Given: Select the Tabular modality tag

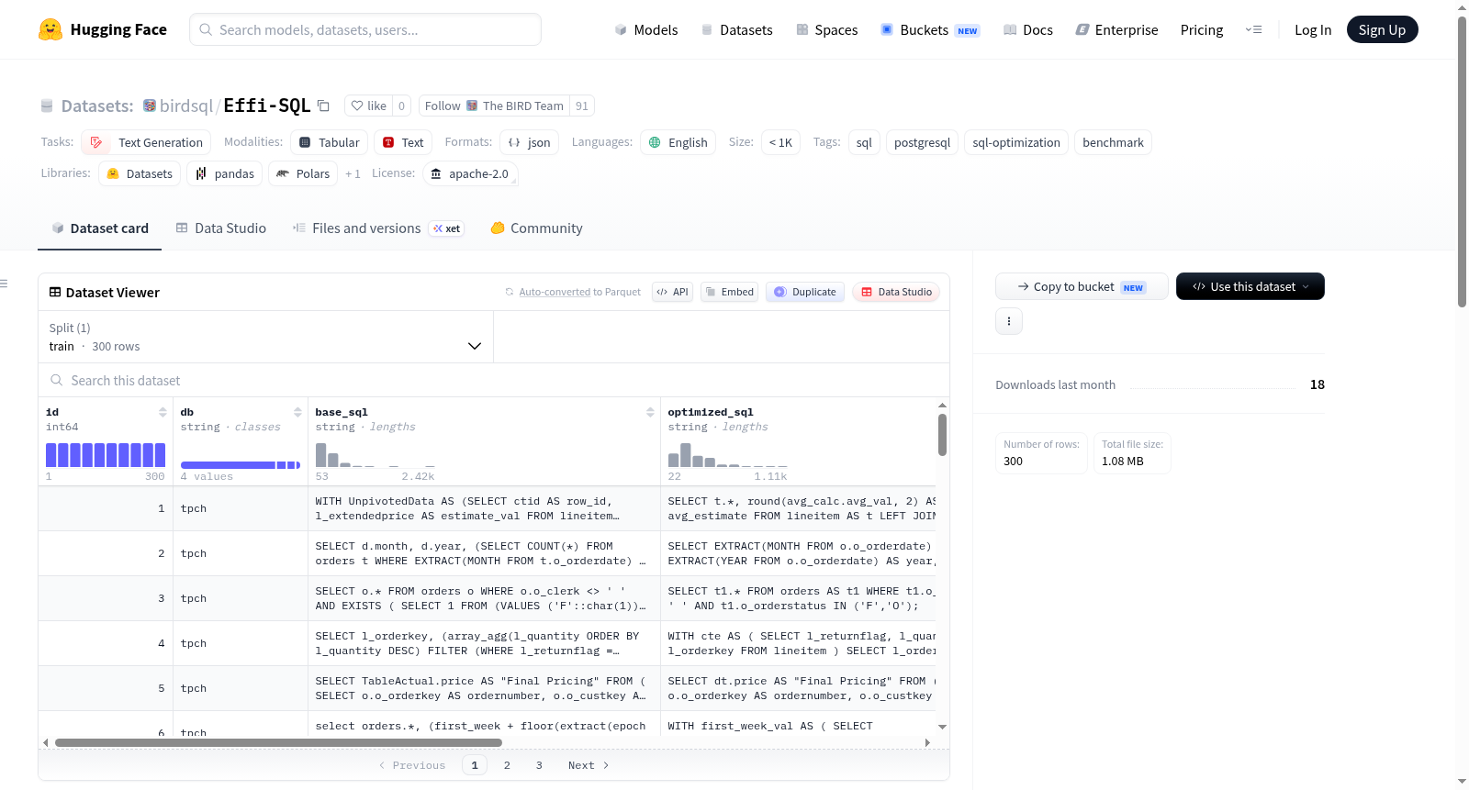Looking at the screenshot, I should [330, 142].
